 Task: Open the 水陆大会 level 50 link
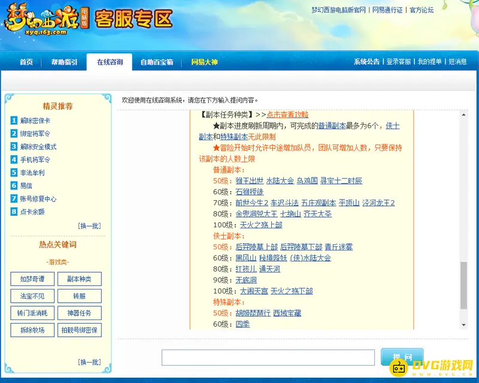tap(280, 181)
